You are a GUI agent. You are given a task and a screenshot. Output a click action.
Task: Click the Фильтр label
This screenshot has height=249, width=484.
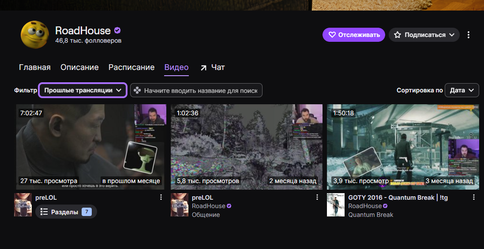click(26, 90)
